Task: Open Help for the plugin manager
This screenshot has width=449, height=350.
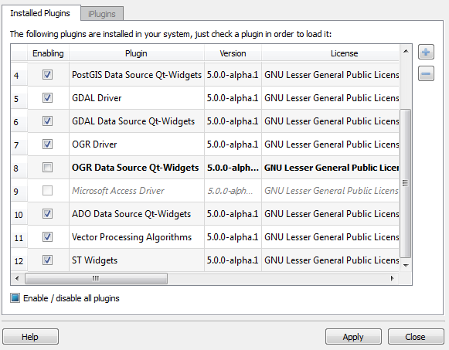Action: tap(30, 337)
